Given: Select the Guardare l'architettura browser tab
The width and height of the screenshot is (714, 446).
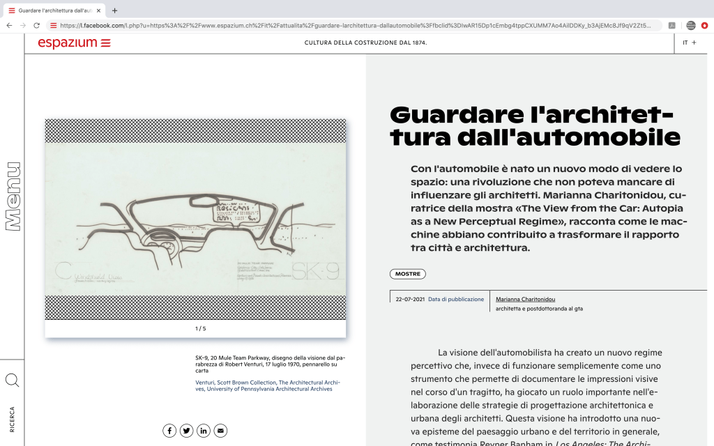Looking at the screenshot, I should 54,10.
